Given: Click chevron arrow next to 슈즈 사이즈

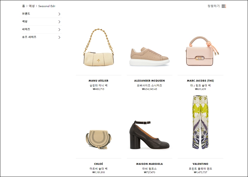Looking at the screenshot, I should tap(59, 37).
